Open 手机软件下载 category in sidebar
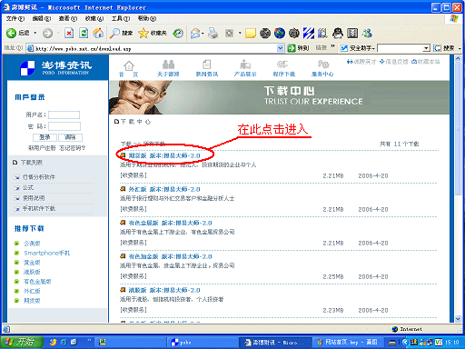465x349 pixels. click(39, 208)
